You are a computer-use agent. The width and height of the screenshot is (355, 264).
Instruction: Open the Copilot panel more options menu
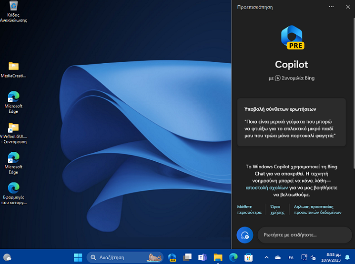click(331, 7)
